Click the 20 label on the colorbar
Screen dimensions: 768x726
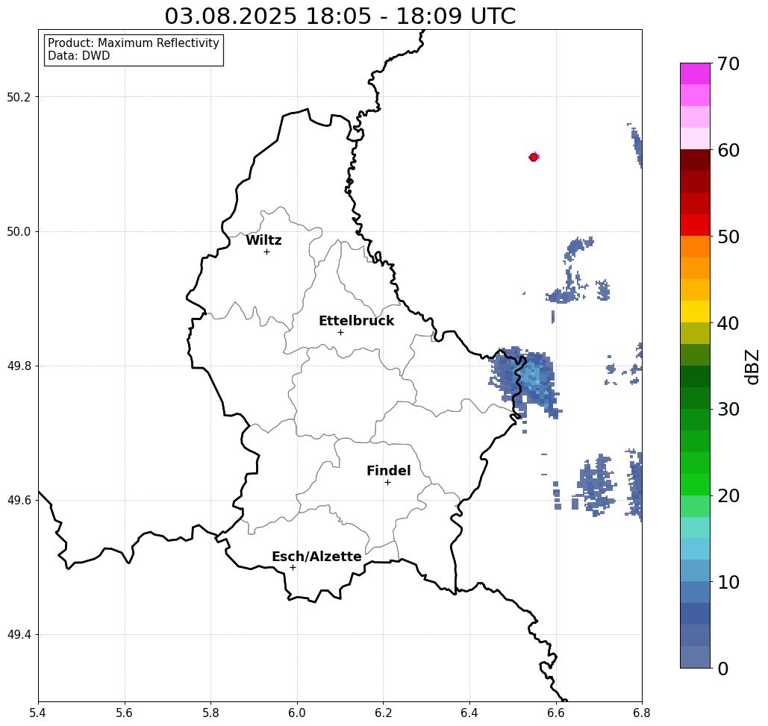[728, 495]
